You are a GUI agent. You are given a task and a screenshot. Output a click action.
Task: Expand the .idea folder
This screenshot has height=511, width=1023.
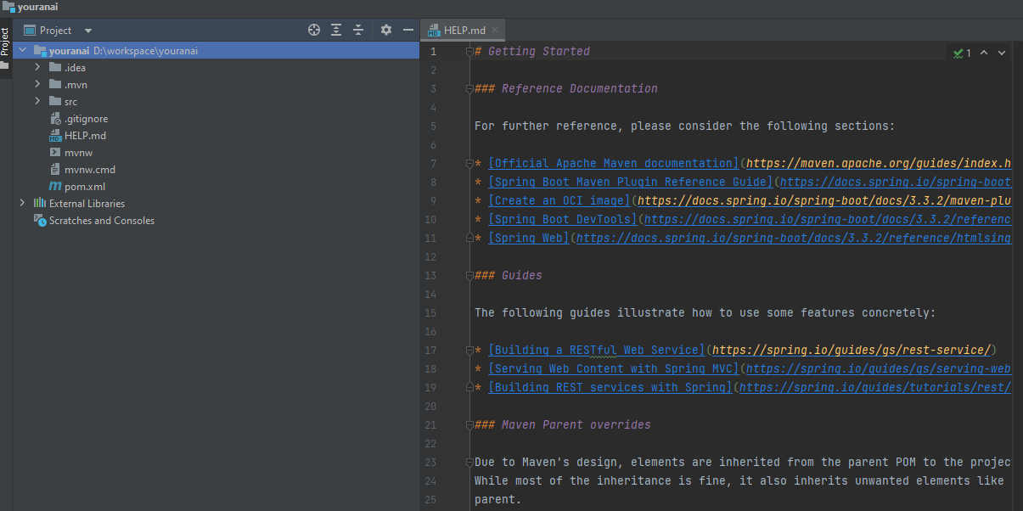pos(37,68)
